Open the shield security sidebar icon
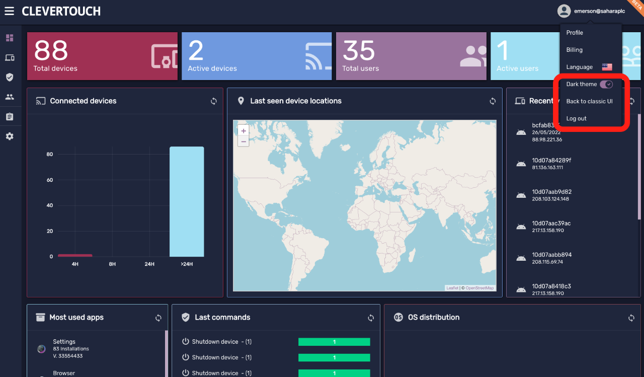Image resolution: width=644 pixels, height=377 pixels. (x=10, y=77)
